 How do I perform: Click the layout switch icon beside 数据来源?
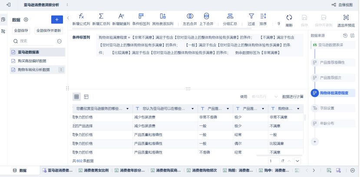[x=353, y=36]
